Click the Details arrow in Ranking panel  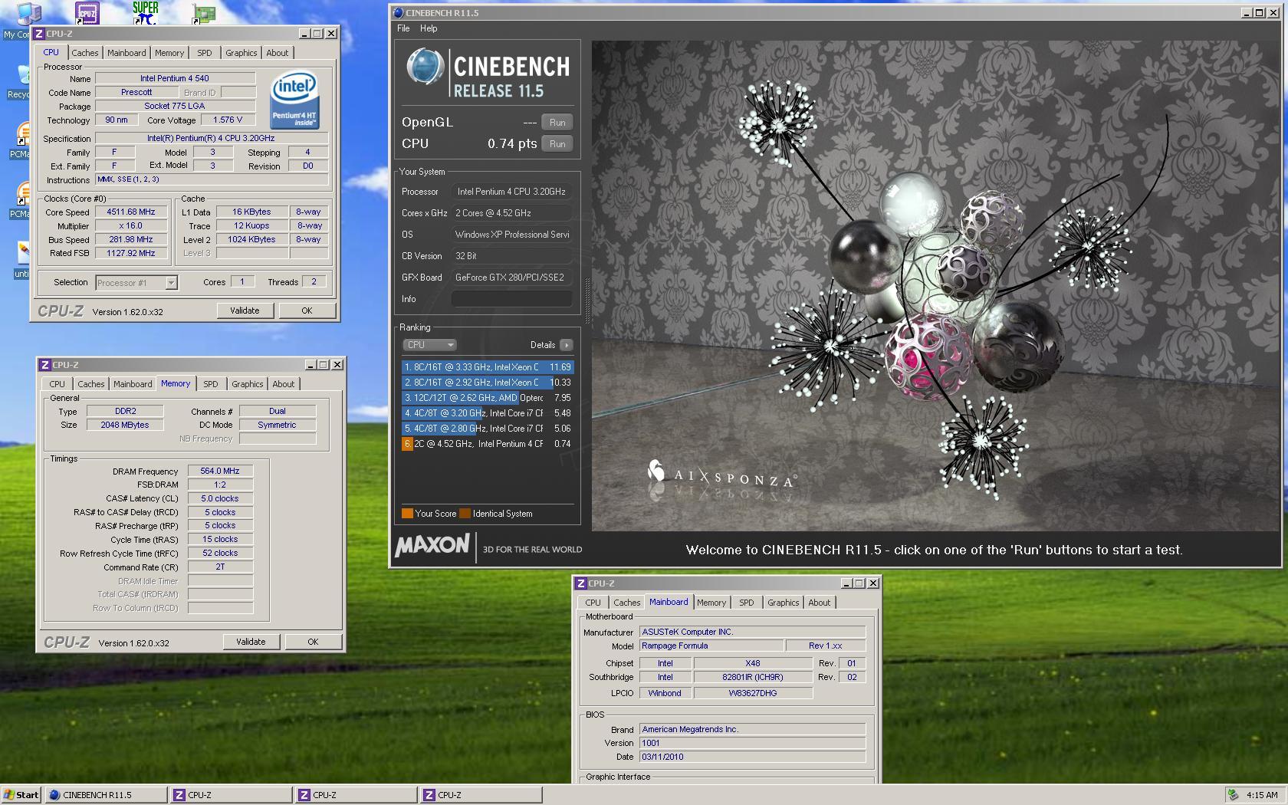pos(566,345)
